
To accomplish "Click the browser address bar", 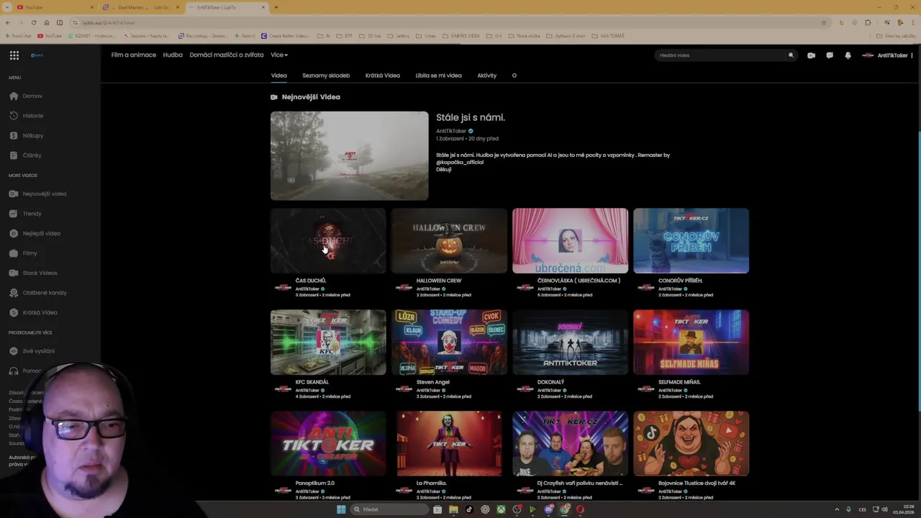I will coord(446,22).
